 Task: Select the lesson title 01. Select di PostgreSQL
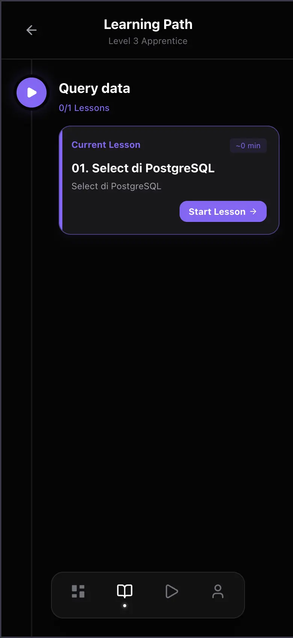click(x=143, y=168)
